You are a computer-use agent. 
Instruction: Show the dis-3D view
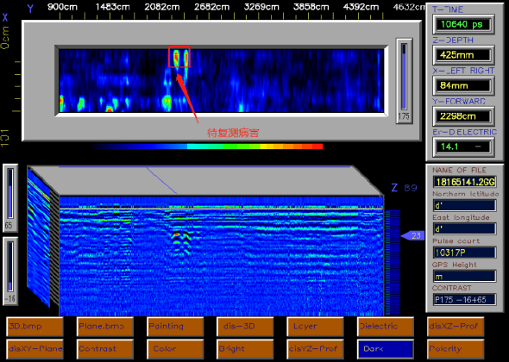[x=245, y=327]
